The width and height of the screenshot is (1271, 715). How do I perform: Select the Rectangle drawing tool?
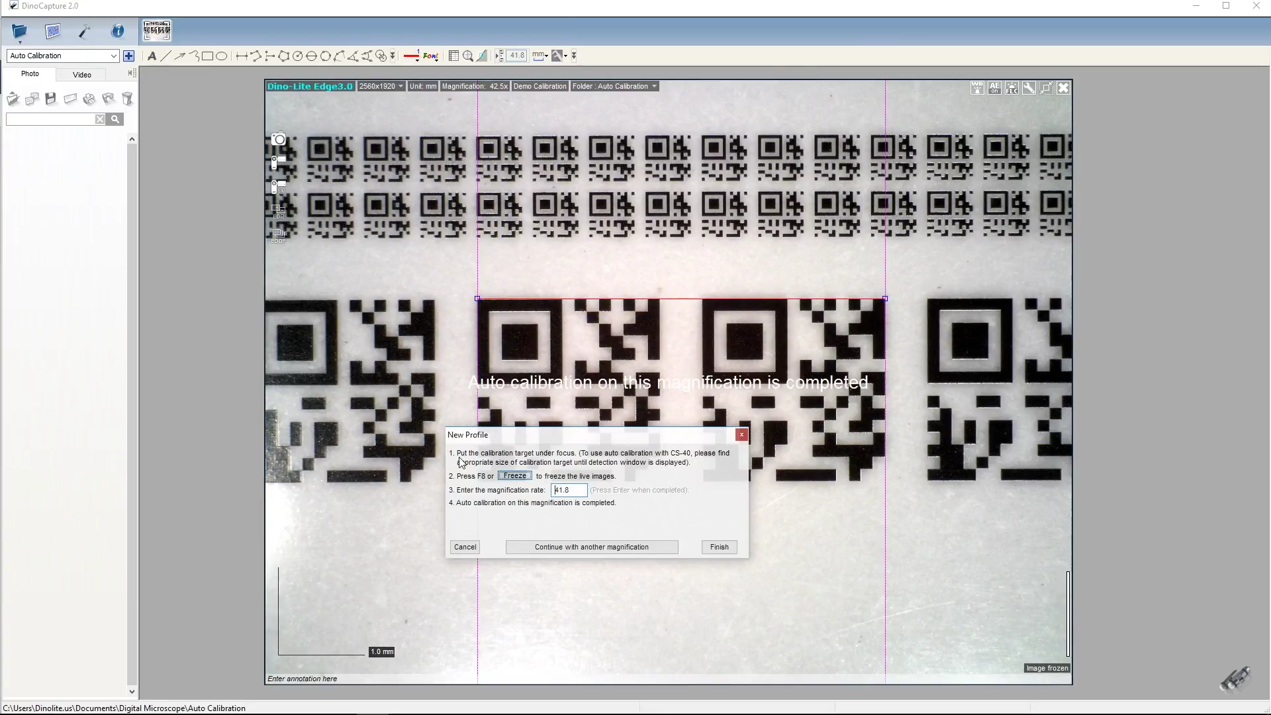[207, 56]
